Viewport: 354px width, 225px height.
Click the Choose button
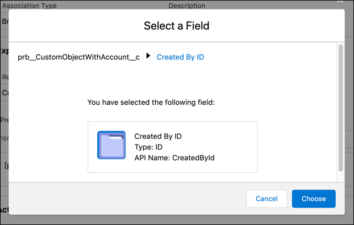[x=314, y=199]
